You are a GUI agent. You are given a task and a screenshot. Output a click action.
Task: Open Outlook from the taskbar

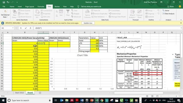point(62,100)
